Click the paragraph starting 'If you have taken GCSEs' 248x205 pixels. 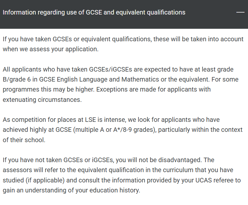pos(123,44)
